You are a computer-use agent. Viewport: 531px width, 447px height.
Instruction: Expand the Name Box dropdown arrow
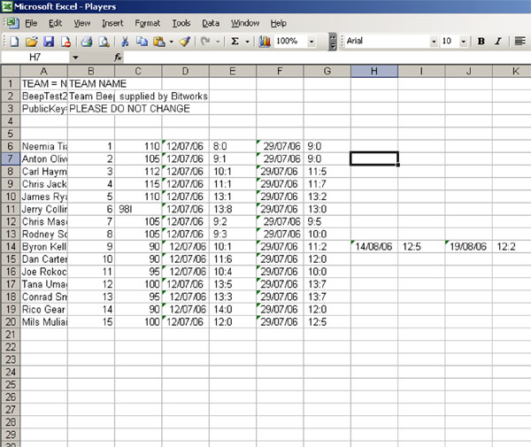coord(75,58)
